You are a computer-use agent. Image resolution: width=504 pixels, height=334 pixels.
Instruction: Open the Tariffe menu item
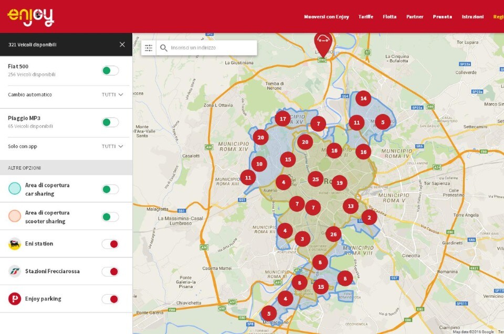pyautogui.click(x=365, y=17)
